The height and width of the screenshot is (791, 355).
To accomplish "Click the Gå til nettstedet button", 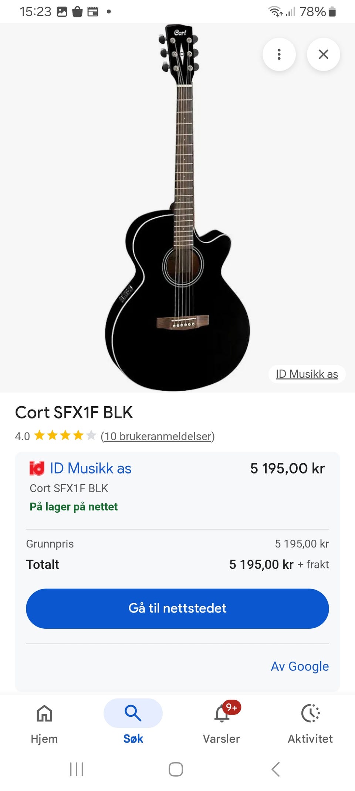I will [177, 608].
